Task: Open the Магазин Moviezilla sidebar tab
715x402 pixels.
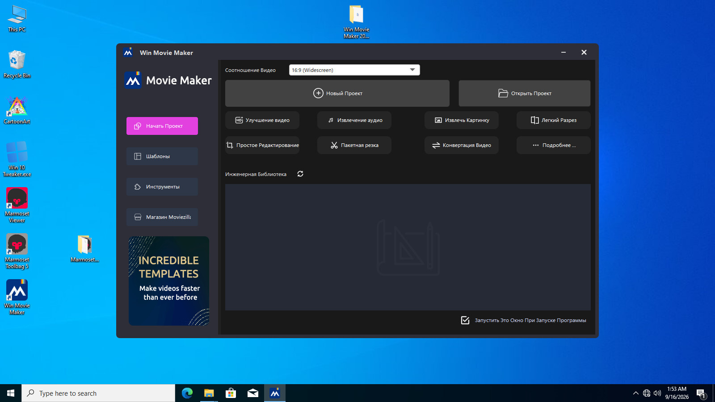Action: (162, 217)
